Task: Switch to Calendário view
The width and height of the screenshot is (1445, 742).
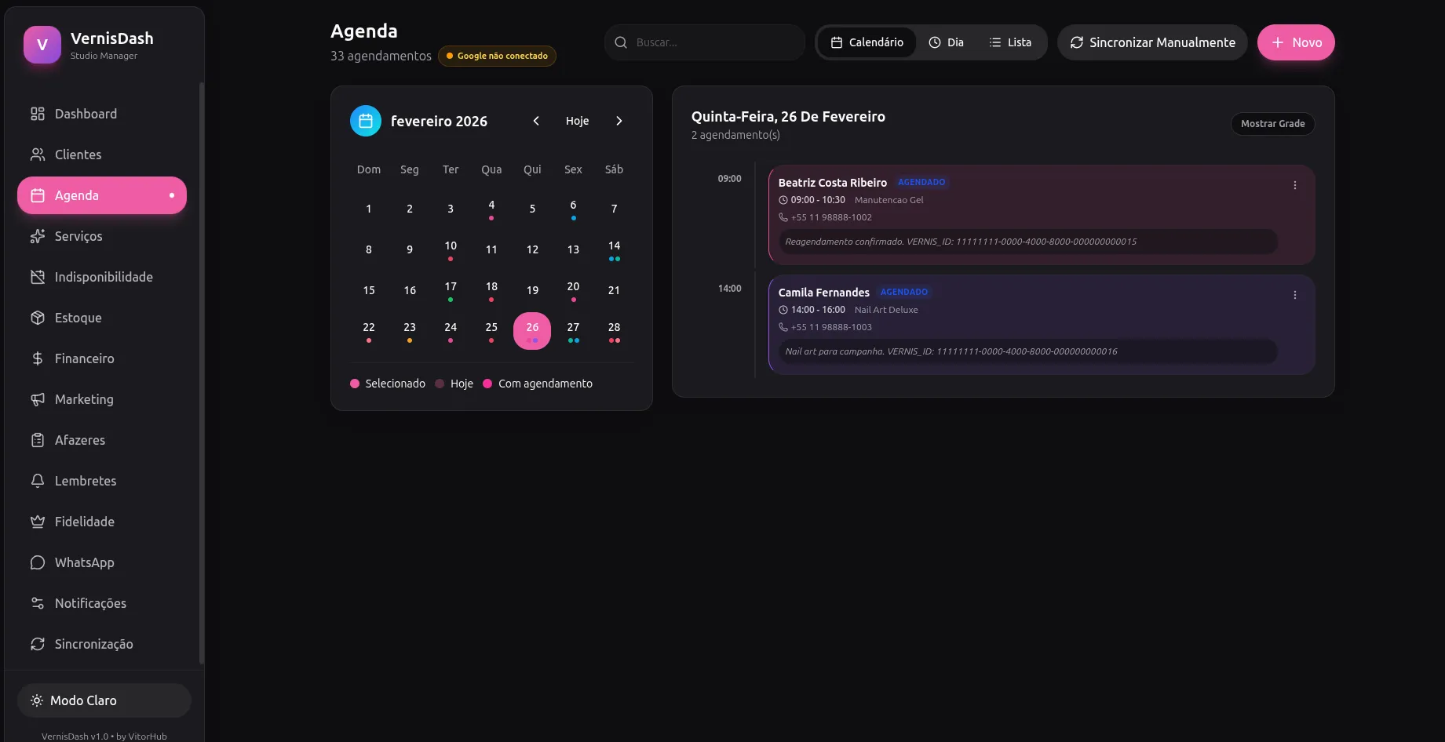Action: [867, 42]
